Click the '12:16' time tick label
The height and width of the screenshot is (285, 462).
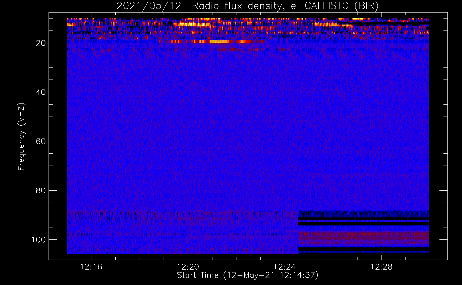coord(91,267)
